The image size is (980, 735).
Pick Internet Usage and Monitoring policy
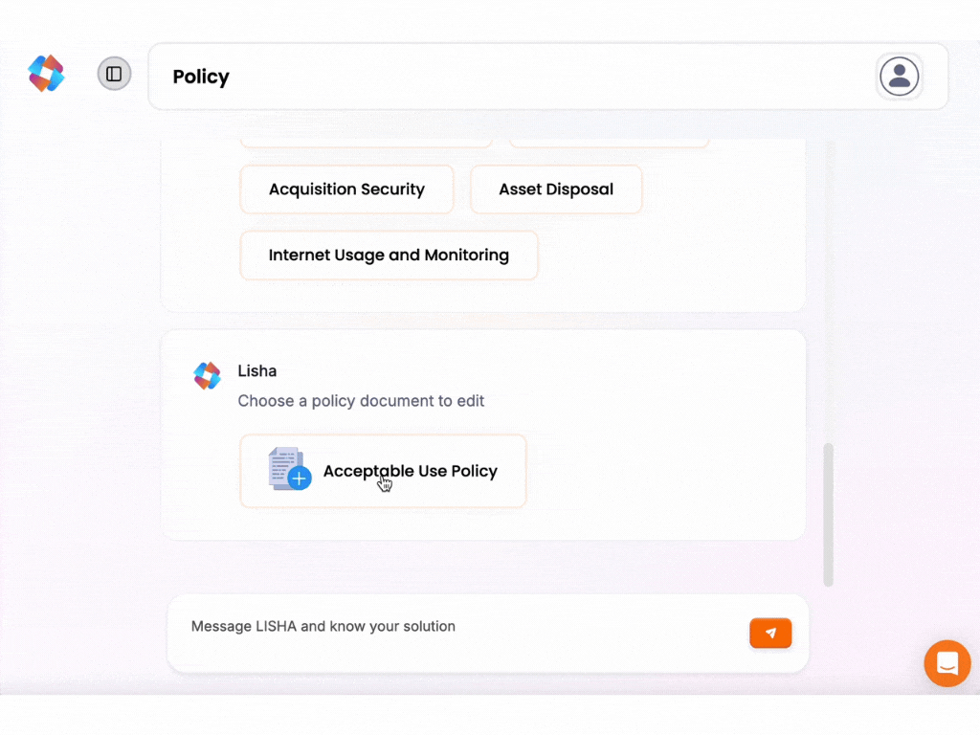pyautogui.click(x=389, y=256)
